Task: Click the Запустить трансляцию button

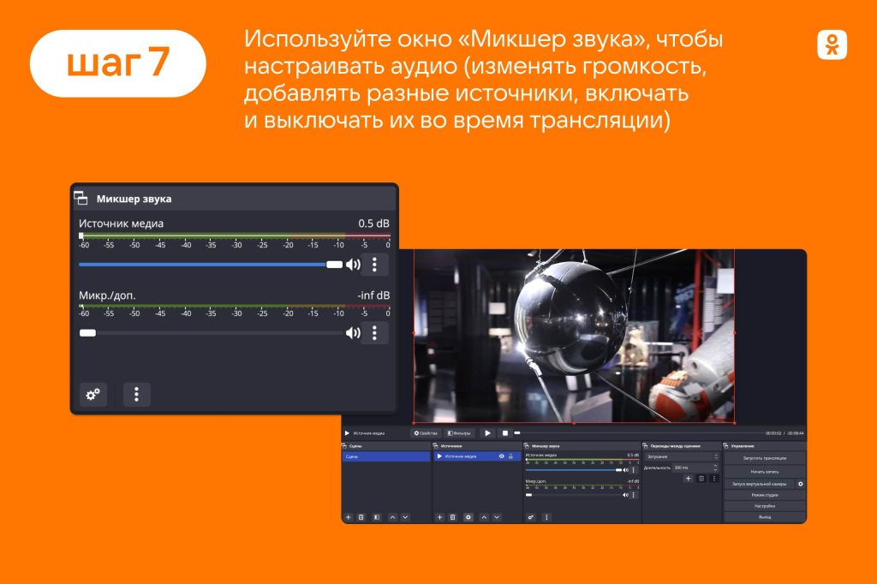Action: pyautogui.click(x=765, y=458)
